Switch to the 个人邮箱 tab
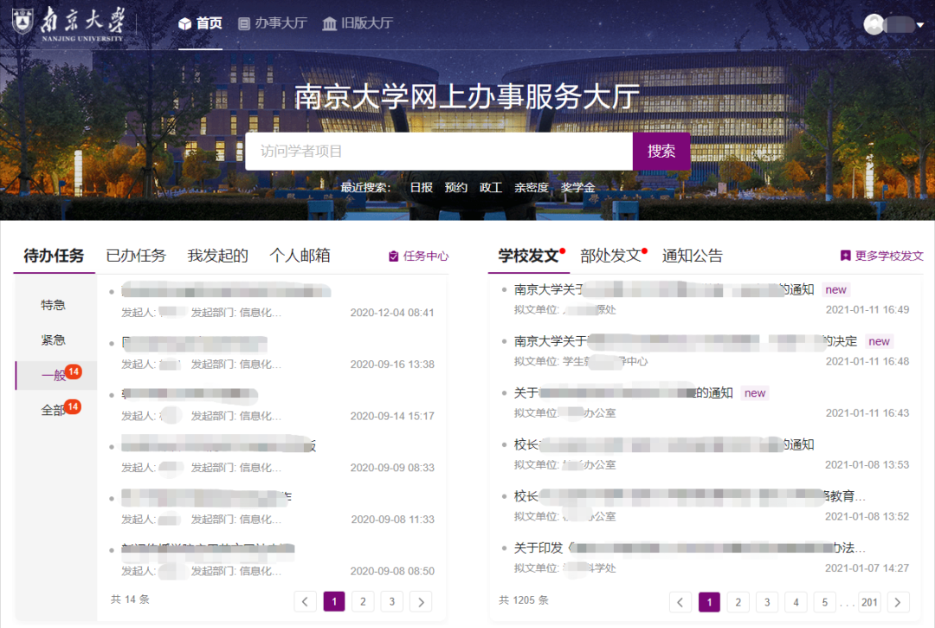 coord(300,256)
